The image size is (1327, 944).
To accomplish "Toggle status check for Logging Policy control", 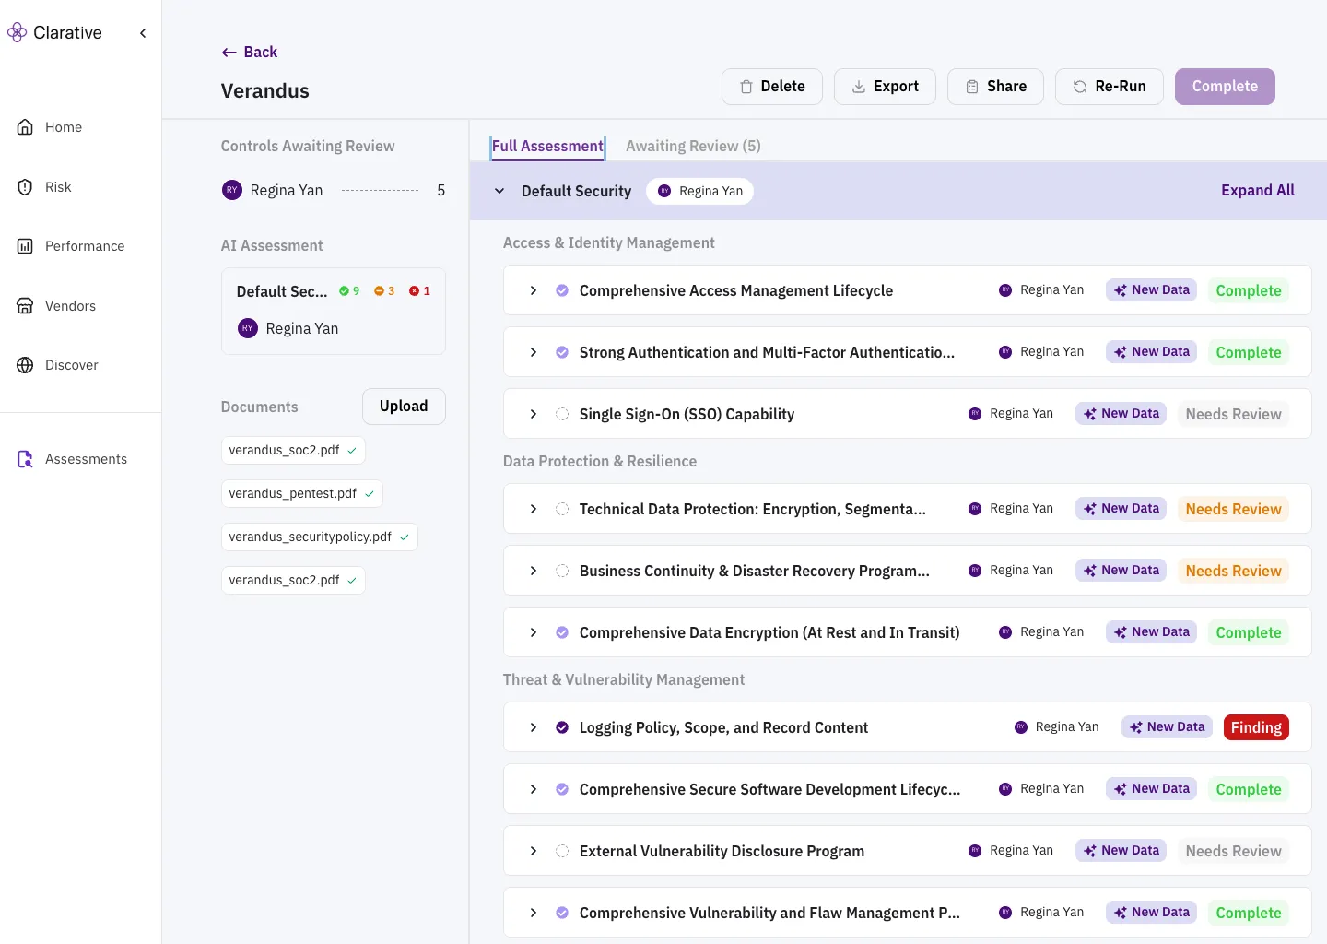I will 562,727.
